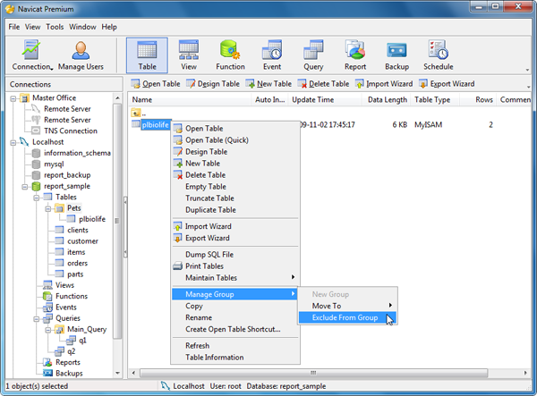The width and height of the screenshot is (537, 396).
Task: Collapse the Master Office connection
Action: coord(13,99)
